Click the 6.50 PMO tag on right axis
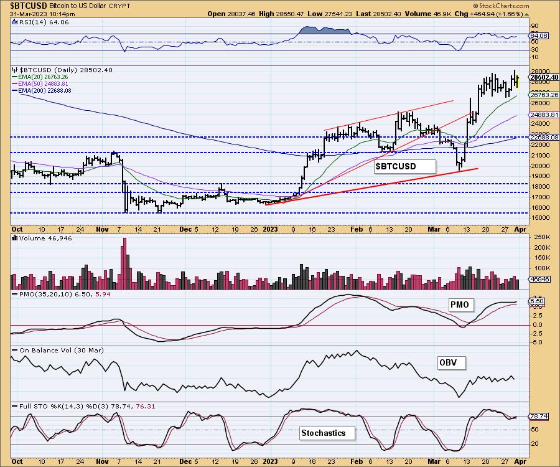This screenshot has width=560, height=467. (537, 301)
